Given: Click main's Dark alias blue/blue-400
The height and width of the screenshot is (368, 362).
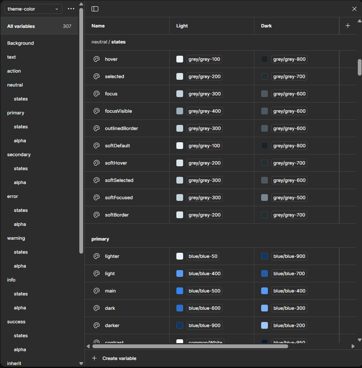Looking at the screenshot, I should pyautogui.click(x=289, y=291).
